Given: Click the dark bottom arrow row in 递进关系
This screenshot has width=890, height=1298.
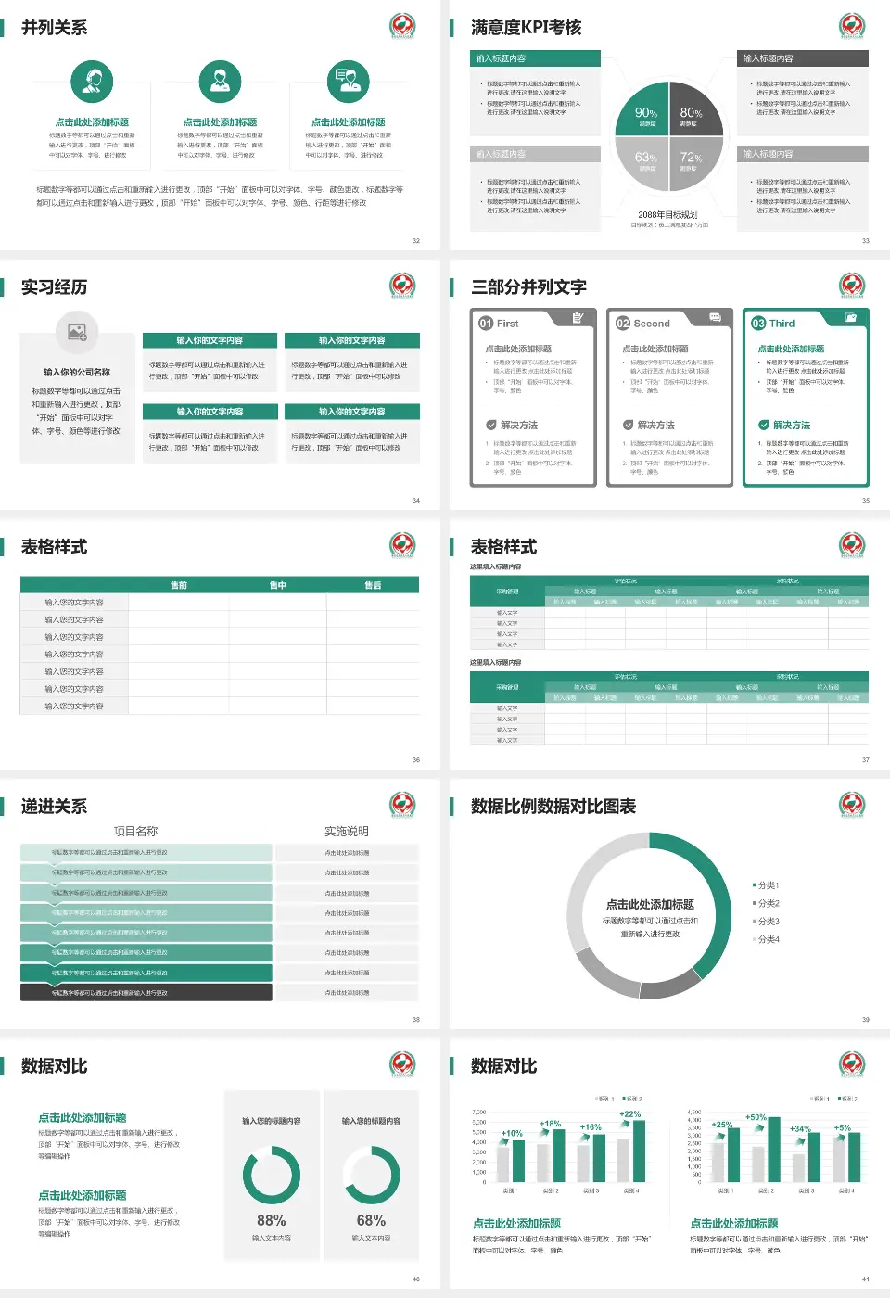Looking at the screenshot, I should (146, 993).
